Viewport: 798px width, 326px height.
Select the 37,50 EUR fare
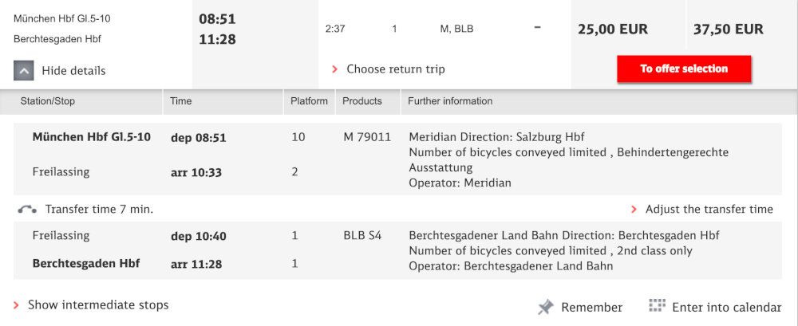pyautogui.click(x=729, y=29)
